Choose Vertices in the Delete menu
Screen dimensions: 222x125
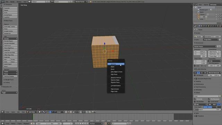point(116,64)
